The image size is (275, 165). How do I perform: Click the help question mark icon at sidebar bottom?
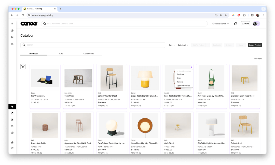click(12, 148)
